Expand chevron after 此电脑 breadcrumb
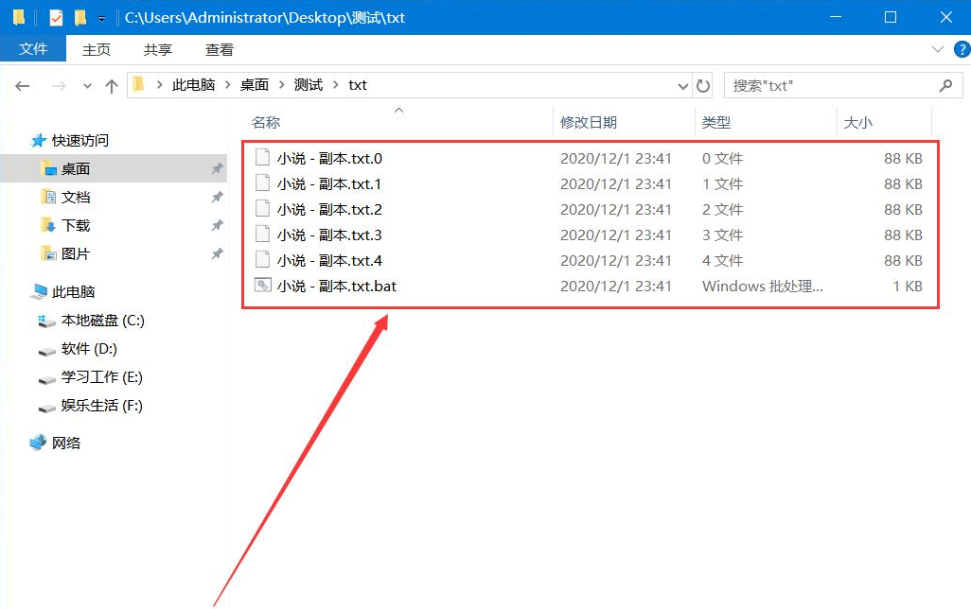This screenshot has width=971, height=609. (228, 85)
